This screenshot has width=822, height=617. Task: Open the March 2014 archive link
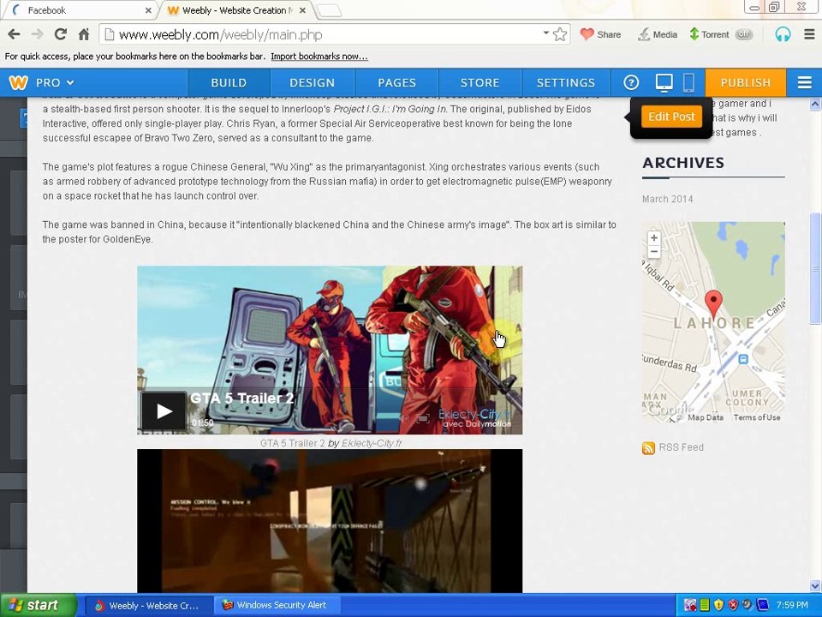[x=667, y=199]
